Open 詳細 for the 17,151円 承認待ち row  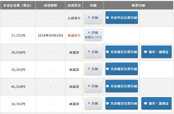(x=93, y=35)
